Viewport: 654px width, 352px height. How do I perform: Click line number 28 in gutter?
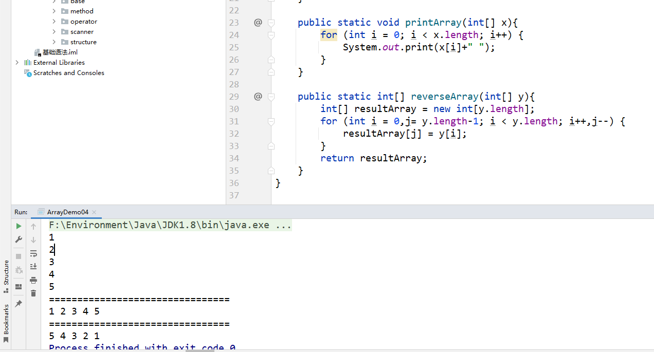(234, 84)
